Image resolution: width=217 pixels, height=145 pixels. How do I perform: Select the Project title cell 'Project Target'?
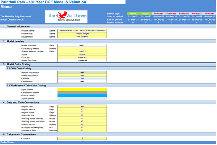[82, 34]
